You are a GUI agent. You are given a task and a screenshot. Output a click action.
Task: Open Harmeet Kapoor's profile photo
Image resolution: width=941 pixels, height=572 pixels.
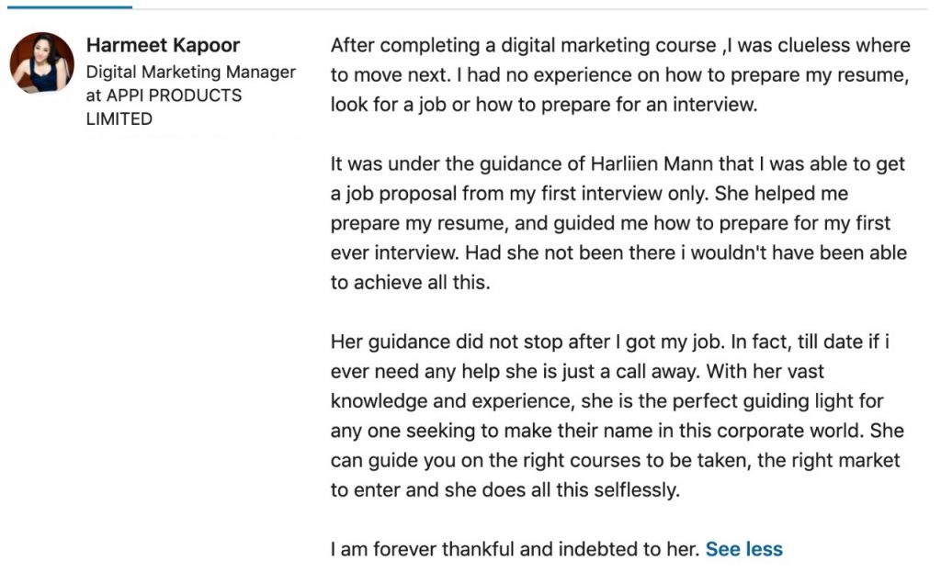(x=42, y=63)
